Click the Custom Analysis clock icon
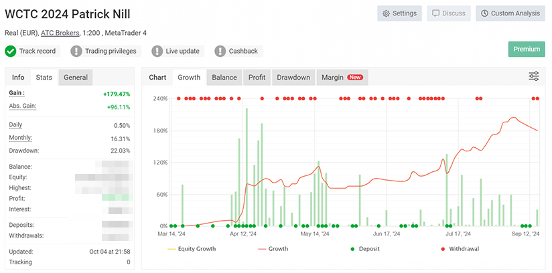The image size is (552, 273). point(484,13)
